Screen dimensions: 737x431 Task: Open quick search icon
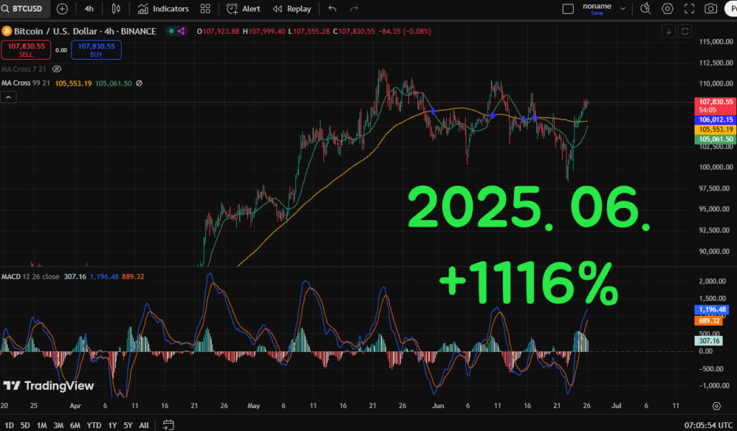(646, 9)
